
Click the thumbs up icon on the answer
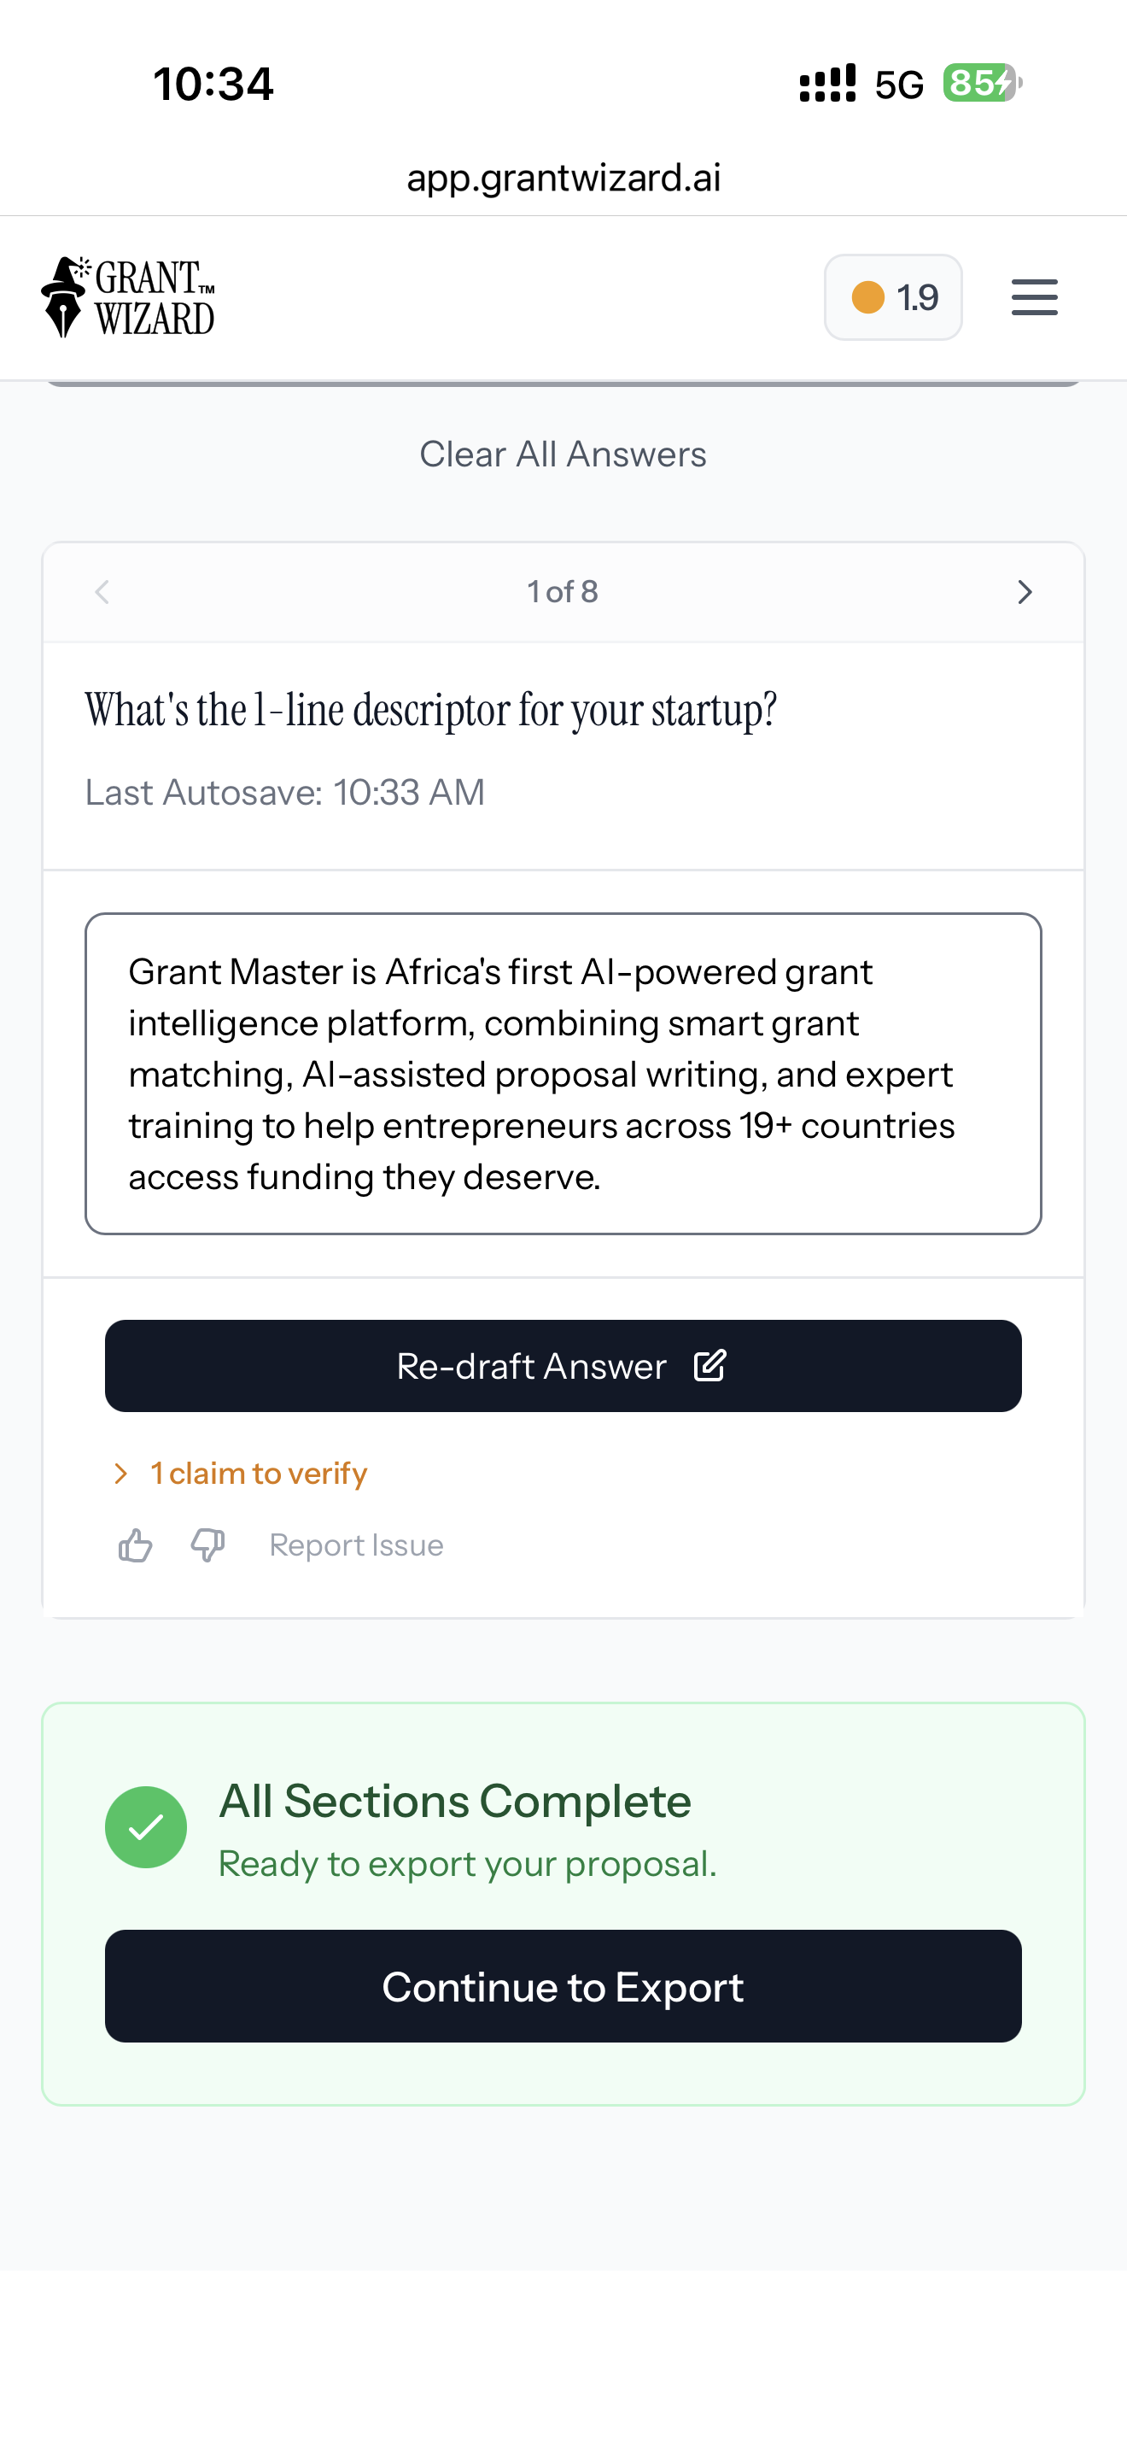(135, 1544)
